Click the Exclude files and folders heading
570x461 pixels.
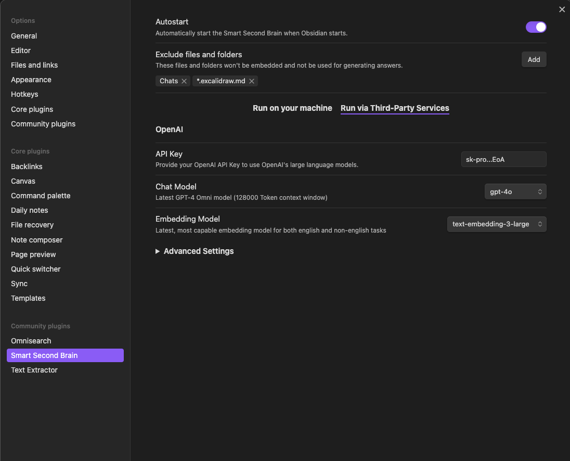coord(199,55)
